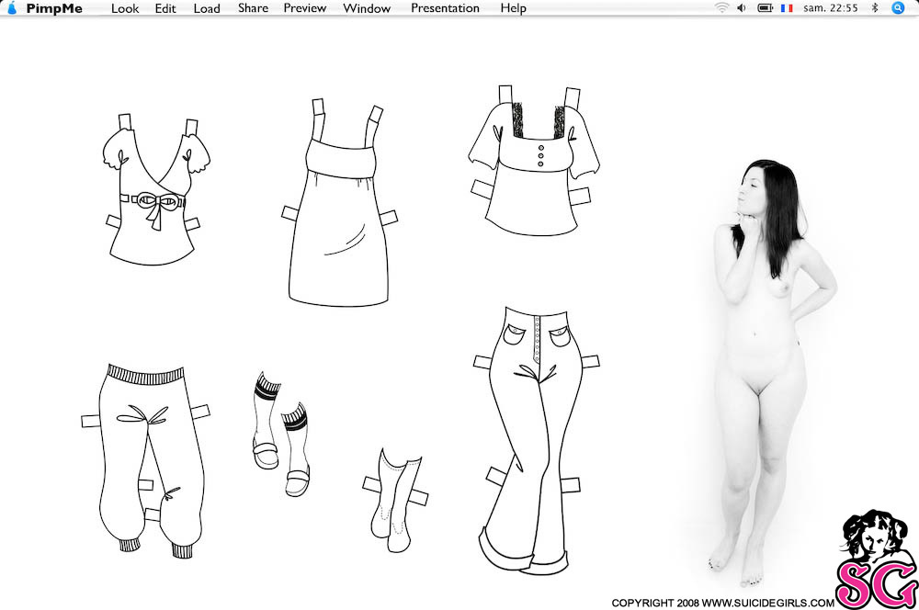This screenshot has width=919, height=610.
Task: Open the Edit menu
Action: pyautogui.click(x=165, y=8)
